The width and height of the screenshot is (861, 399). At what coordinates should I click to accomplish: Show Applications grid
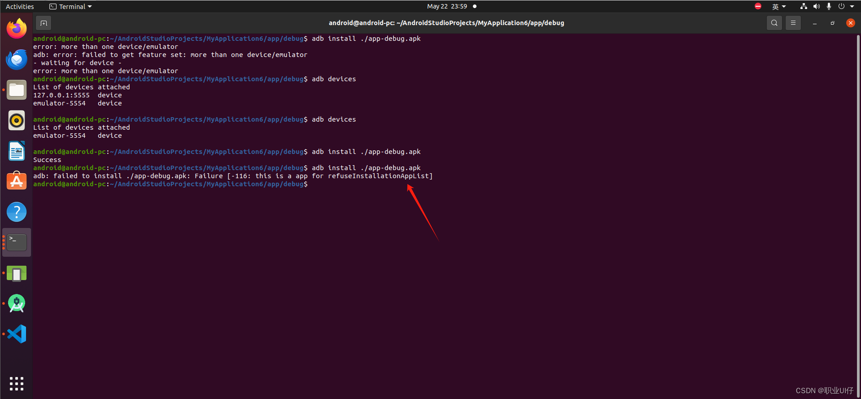17,383
